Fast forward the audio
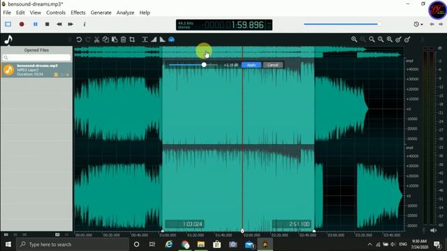This screenshot has width=447, height=251. tap(71, 24)
